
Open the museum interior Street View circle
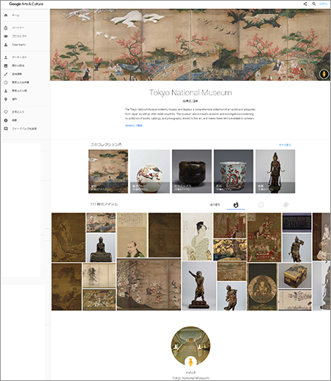pyautogui.click(x=190, y=346)
